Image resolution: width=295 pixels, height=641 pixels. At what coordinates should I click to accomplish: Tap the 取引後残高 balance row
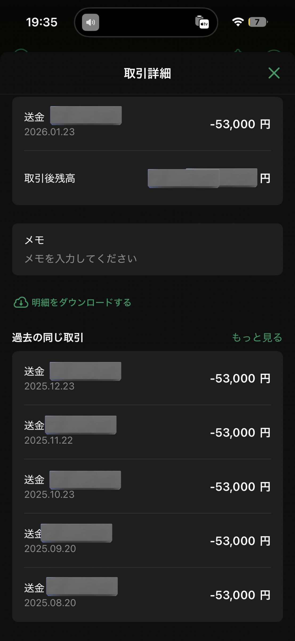point(147,178)
